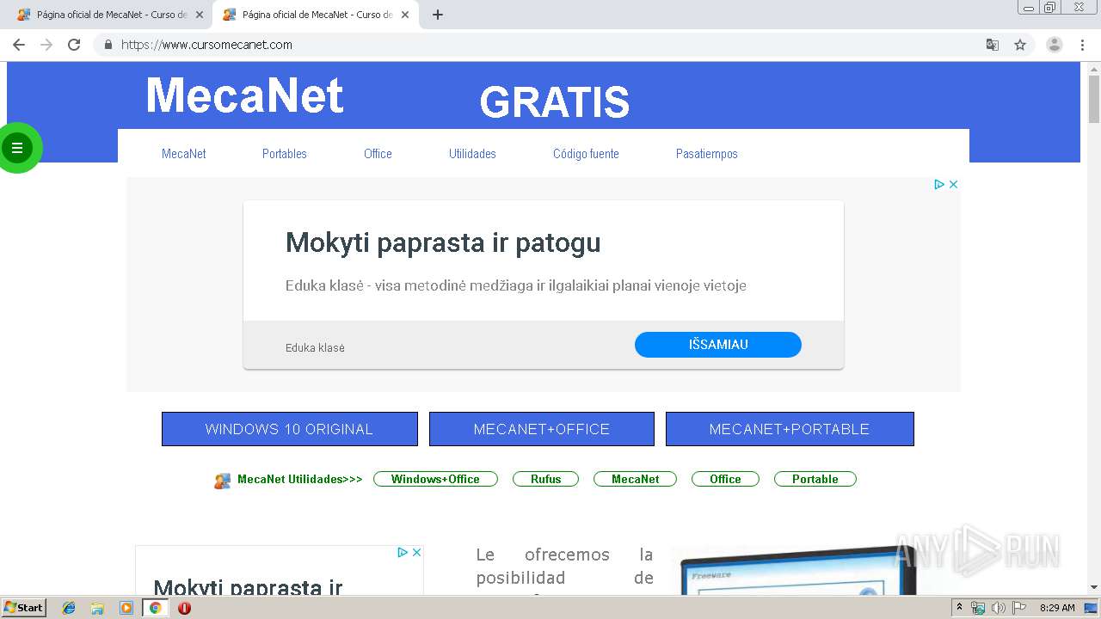Open Chrome's three-dot menu
Screen dimensions: 1101x619
point(1083,45)
